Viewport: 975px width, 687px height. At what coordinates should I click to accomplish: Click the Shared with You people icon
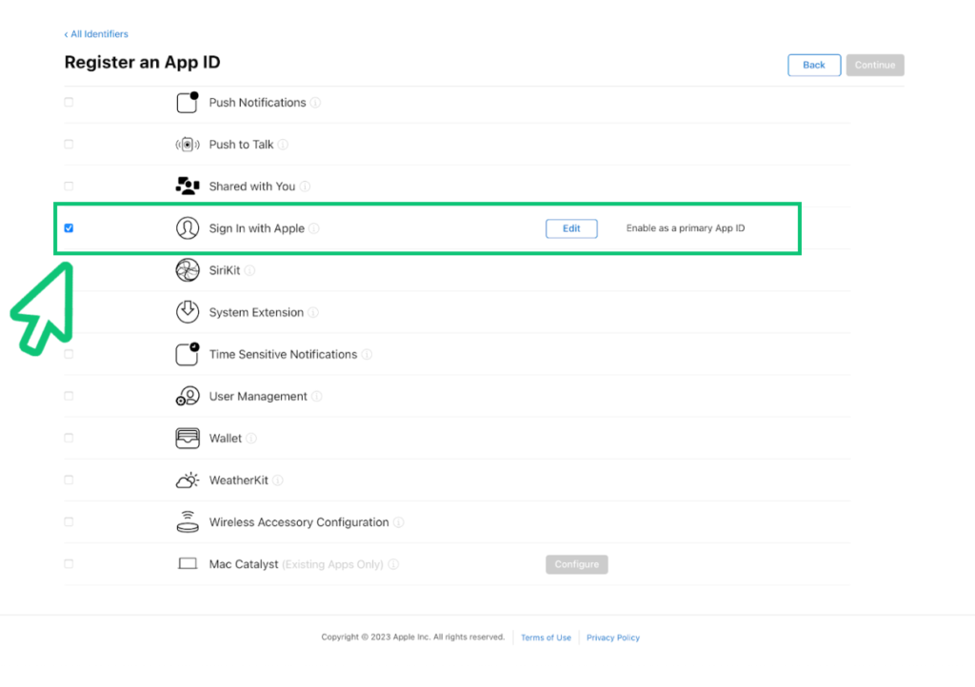188,186
